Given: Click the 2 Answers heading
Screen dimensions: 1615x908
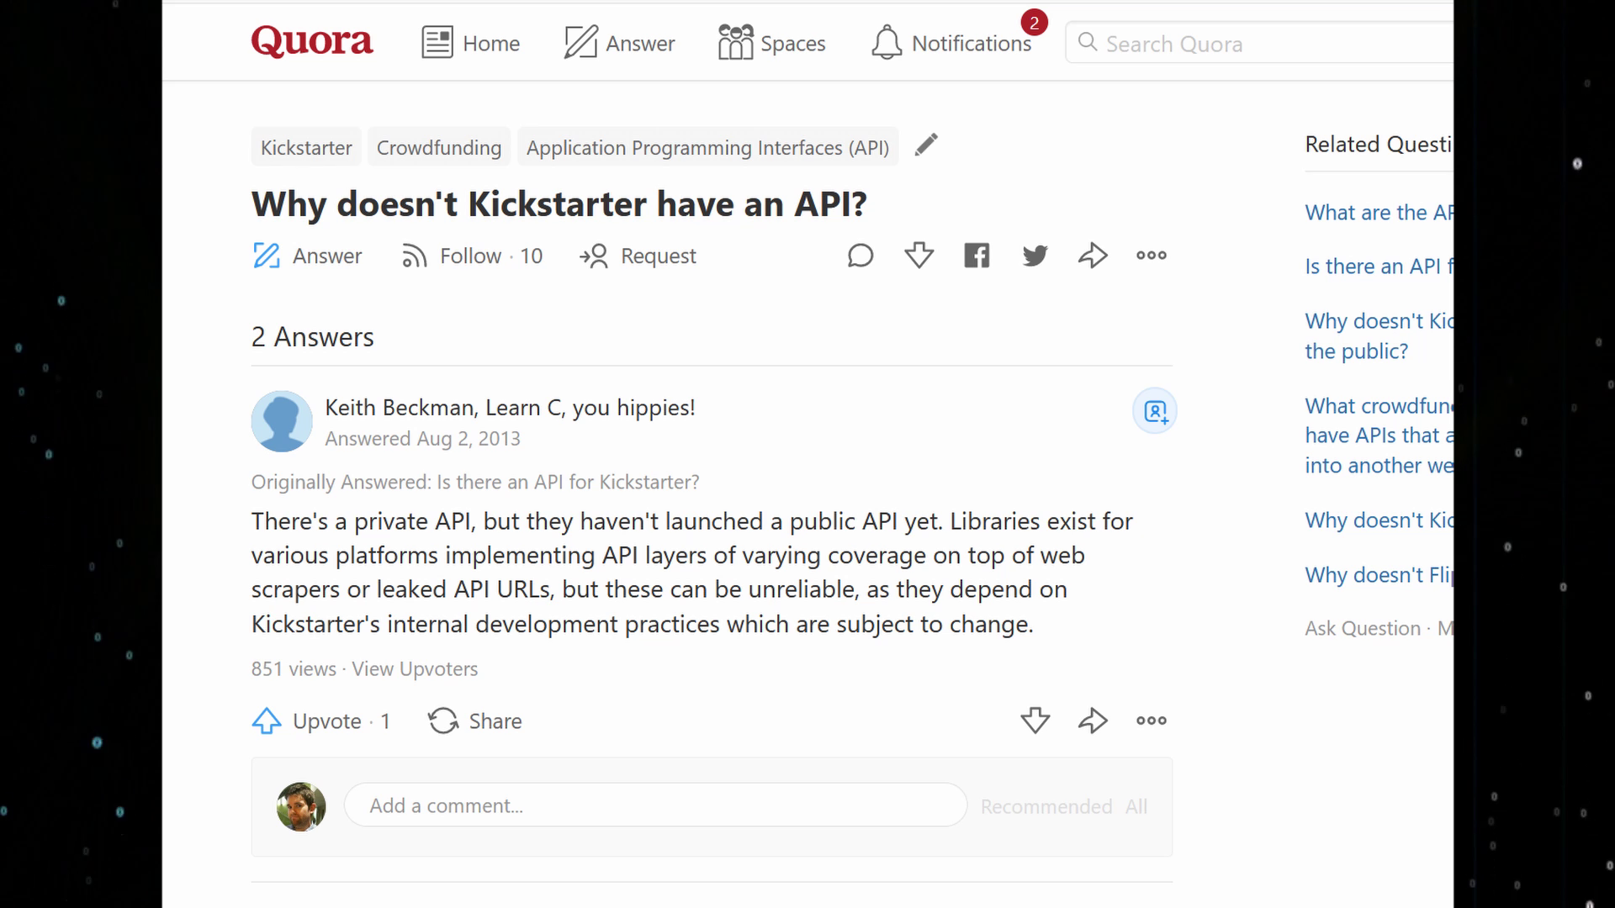Looking at the screenshot, I should [x=312, y=337].
